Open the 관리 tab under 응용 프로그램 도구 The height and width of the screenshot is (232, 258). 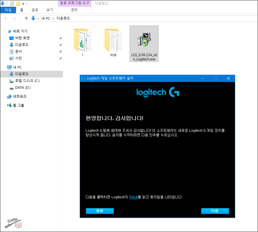(74, 10)
